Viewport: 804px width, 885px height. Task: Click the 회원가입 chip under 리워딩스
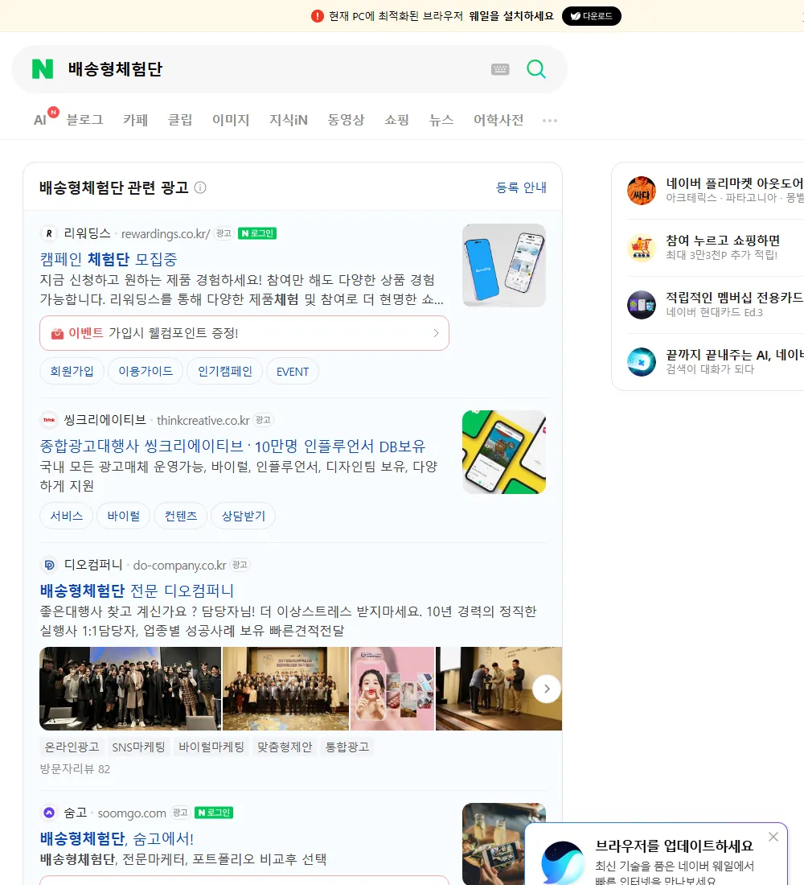tap(72, 371)
